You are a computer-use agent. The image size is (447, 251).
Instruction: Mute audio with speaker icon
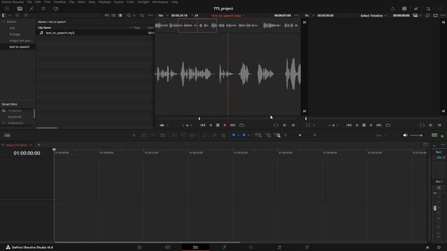[x=405, y=135]
